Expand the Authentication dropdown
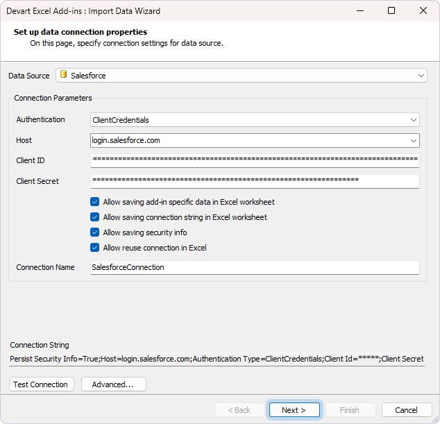The height and width of the screenshot is (424, 440). [x=413, y=120]
